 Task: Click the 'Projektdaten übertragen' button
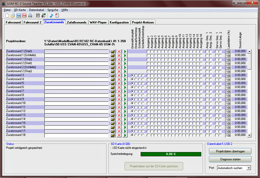tap(230, 151)
